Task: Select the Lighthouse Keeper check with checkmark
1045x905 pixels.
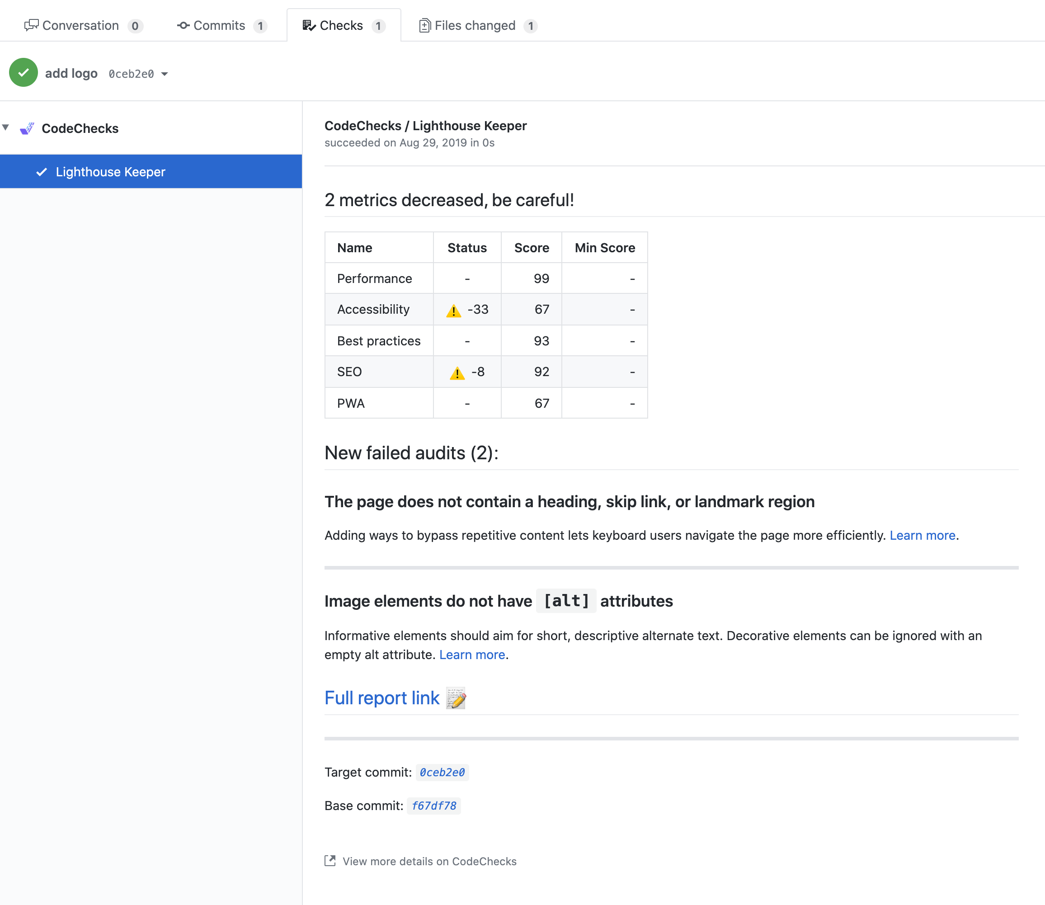Action: pyautogui.click(x=111, y=172)
